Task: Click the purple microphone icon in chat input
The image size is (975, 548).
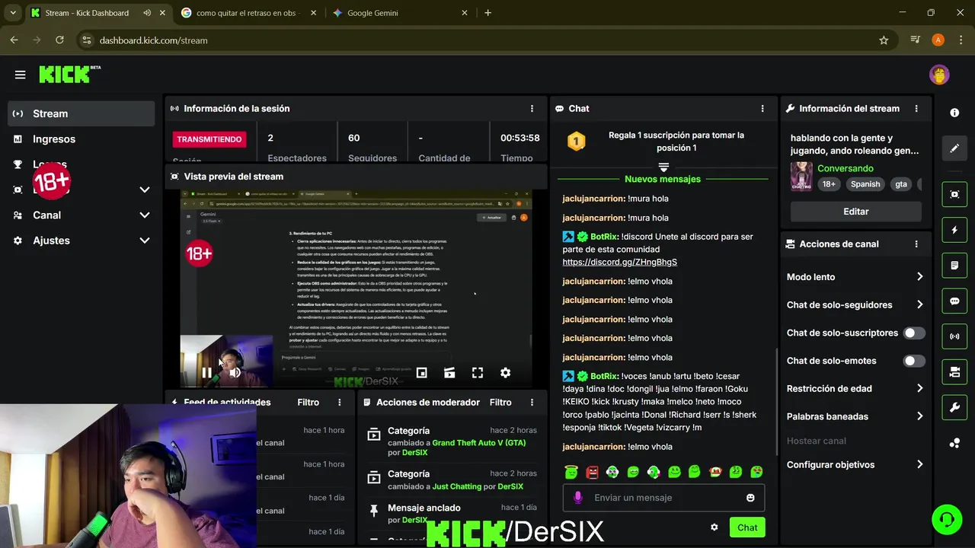Action: pyautogui.click(x=577, y=497)
